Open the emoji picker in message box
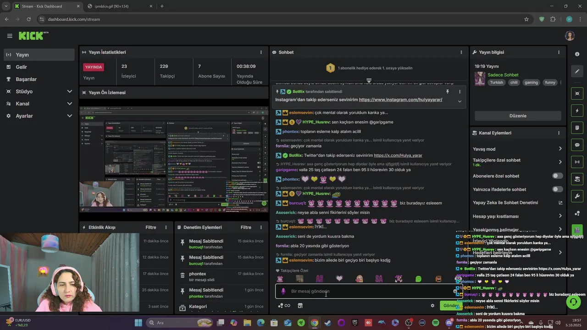587x330 pixels. tap(455, 291)
